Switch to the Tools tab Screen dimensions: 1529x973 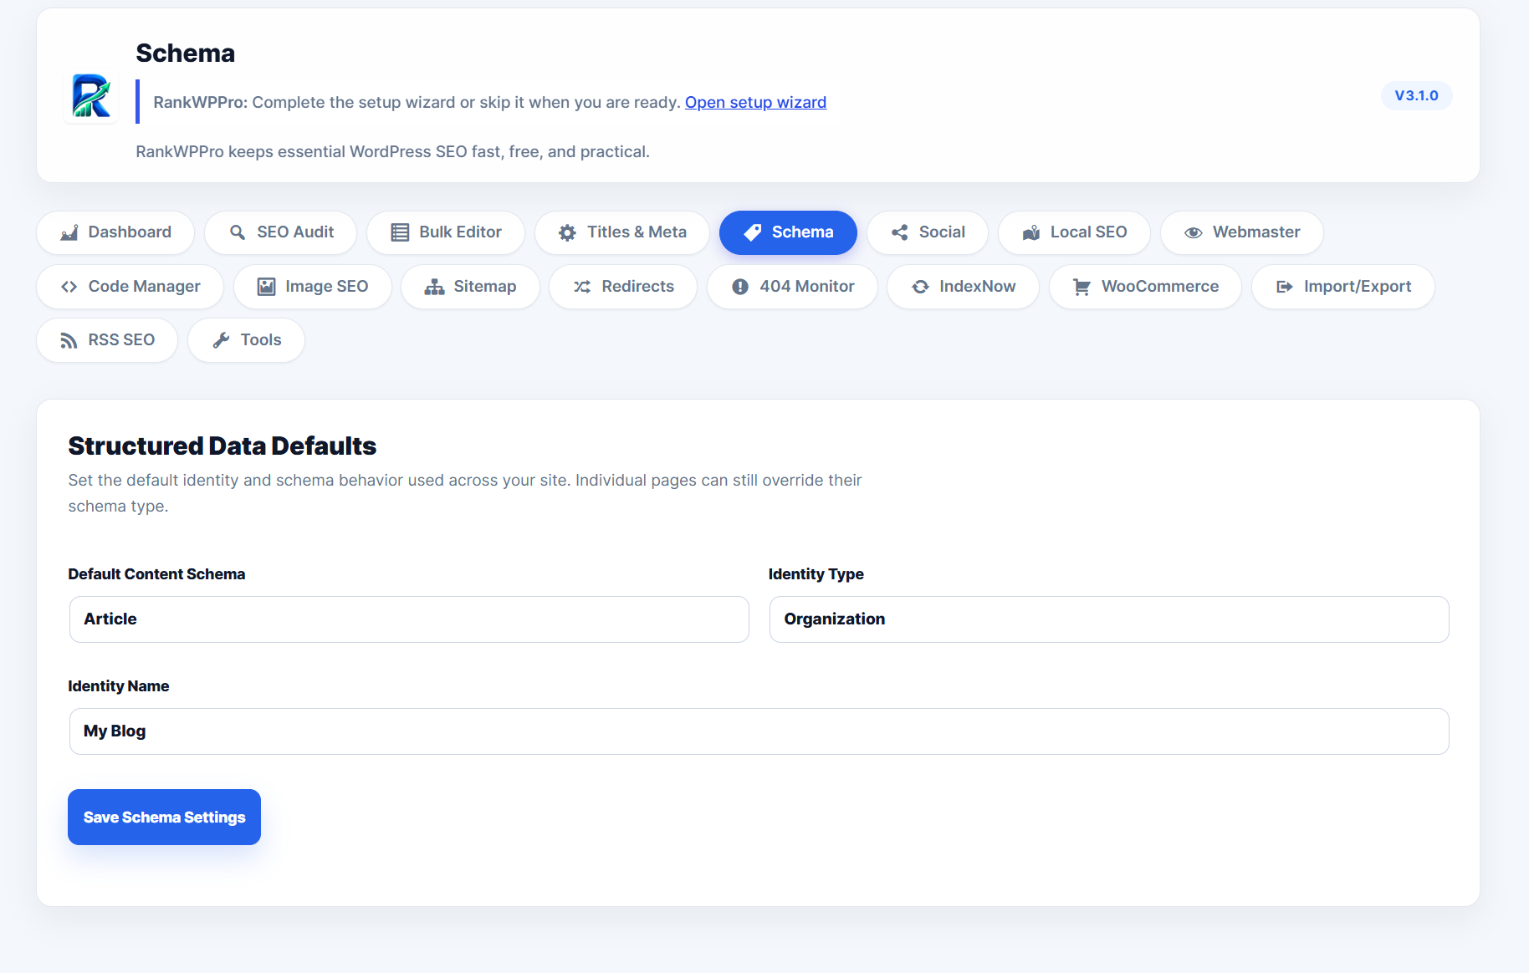point(246,340)
